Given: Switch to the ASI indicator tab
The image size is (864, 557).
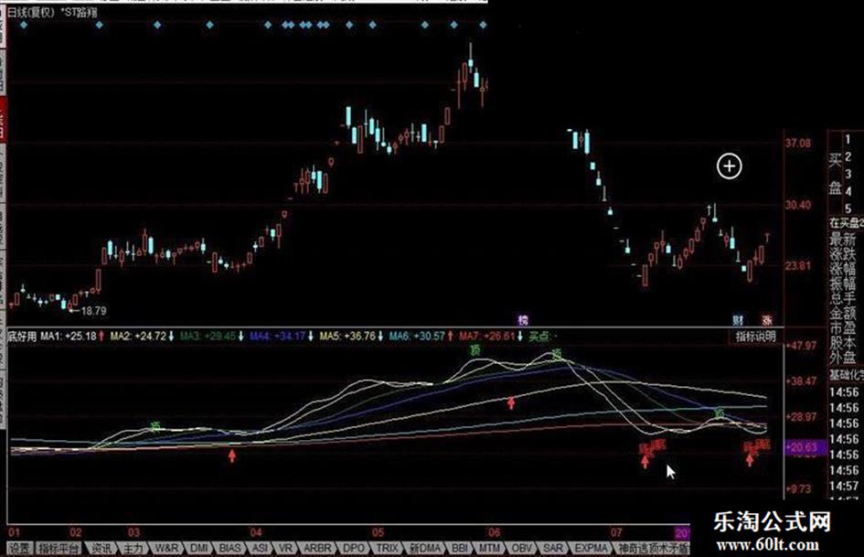Looking at the screenshot, I should coord(260,548).
